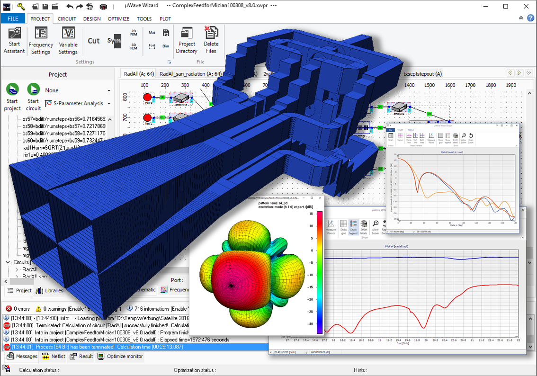Select the 2D FEM icon

coord(134,33)
